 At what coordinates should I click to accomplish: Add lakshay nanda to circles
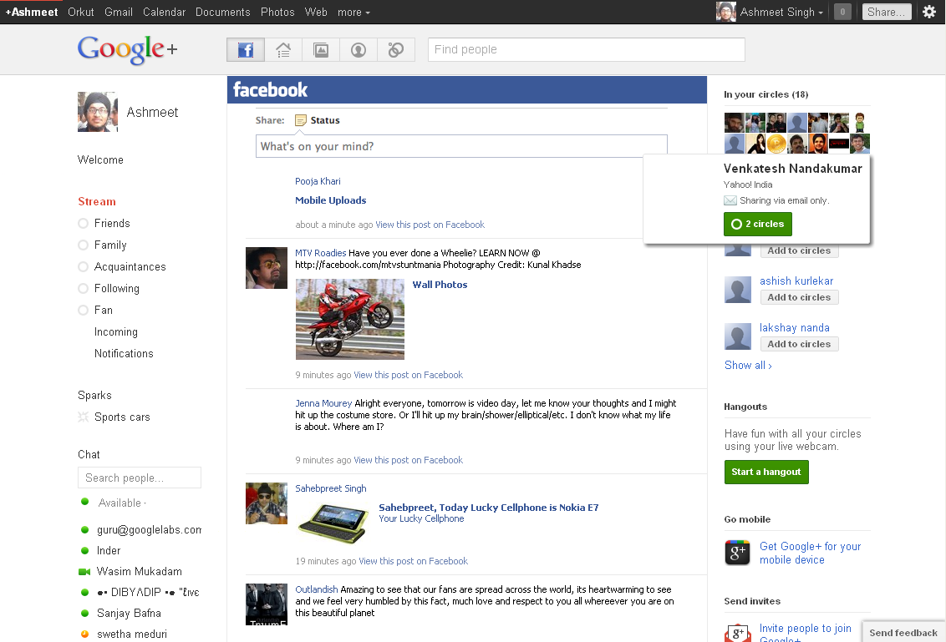pyautogui.click(x=799, y=344)
